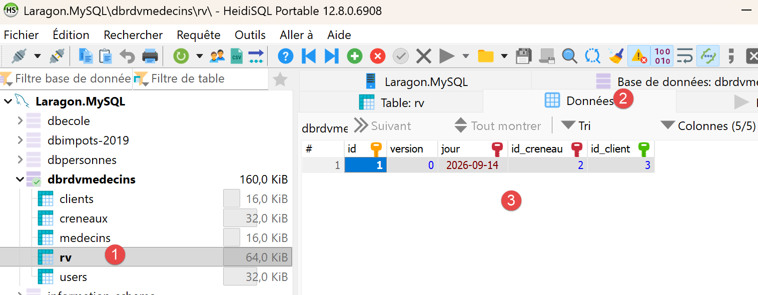Toggle the green highlighted link icon
758x295 pixels.
pos(708,55)
